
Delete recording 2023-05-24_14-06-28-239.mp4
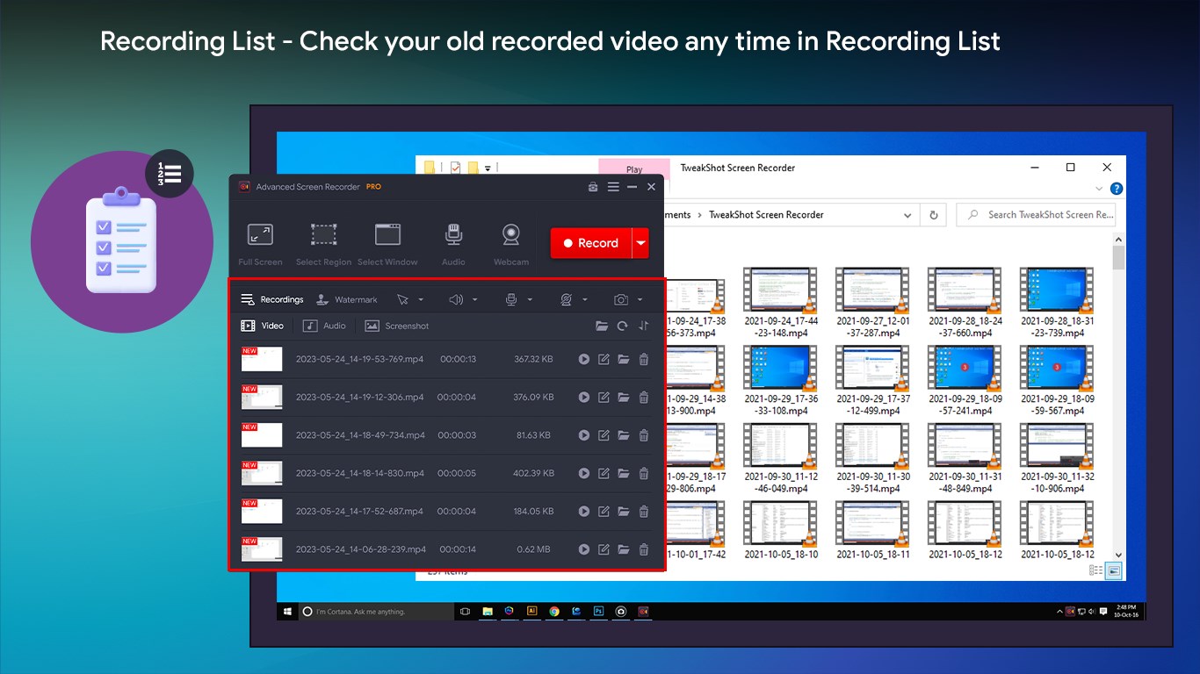pos(644,549)
